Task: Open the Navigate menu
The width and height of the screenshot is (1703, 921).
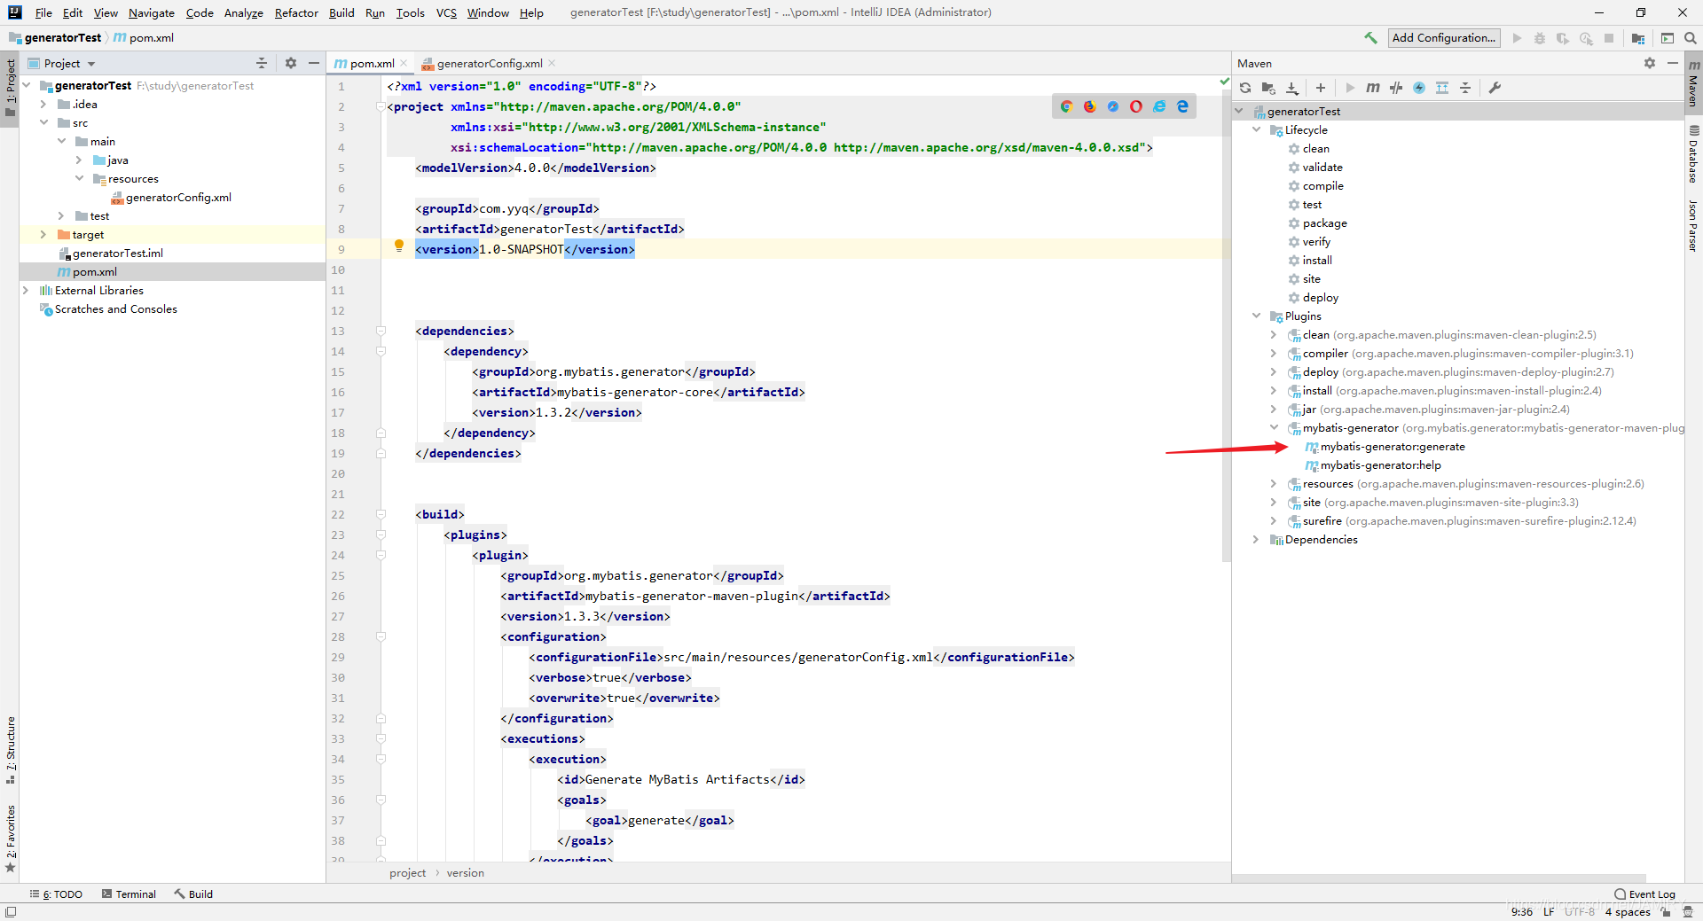Action: pos(152,12)
